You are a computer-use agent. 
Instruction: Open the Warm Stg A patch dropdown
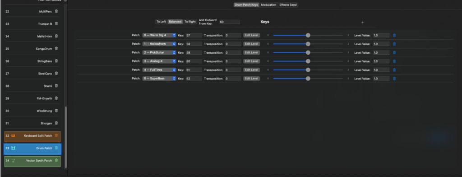(159, 35)
